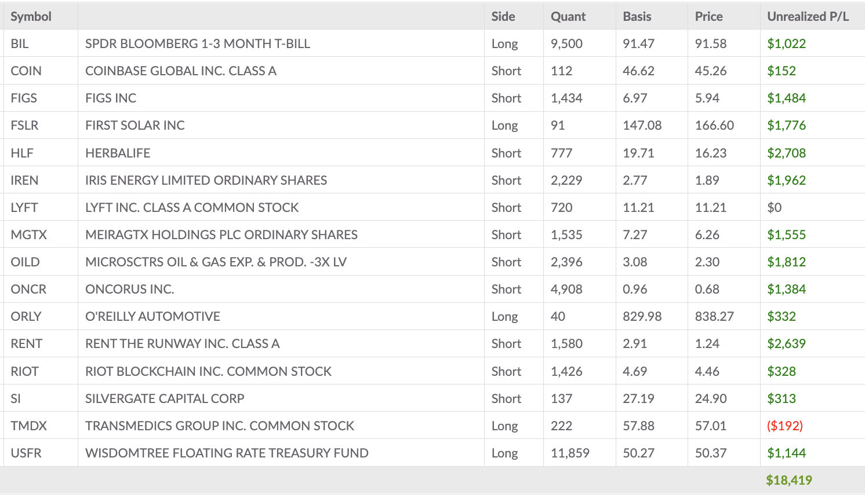Select the LYFT symbol cell

point(24,207)
